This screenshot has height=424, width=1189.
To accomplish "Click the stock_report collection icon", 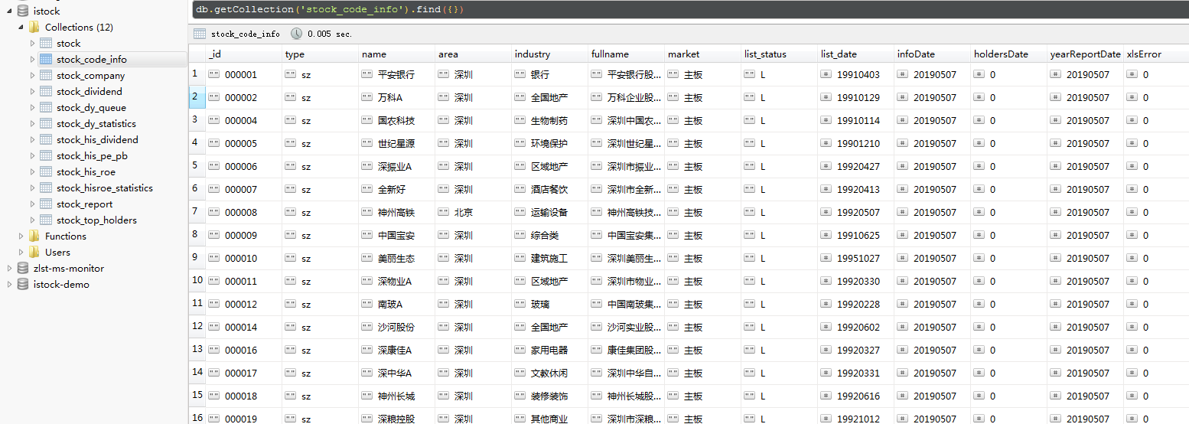I will (x=46, y=204).
